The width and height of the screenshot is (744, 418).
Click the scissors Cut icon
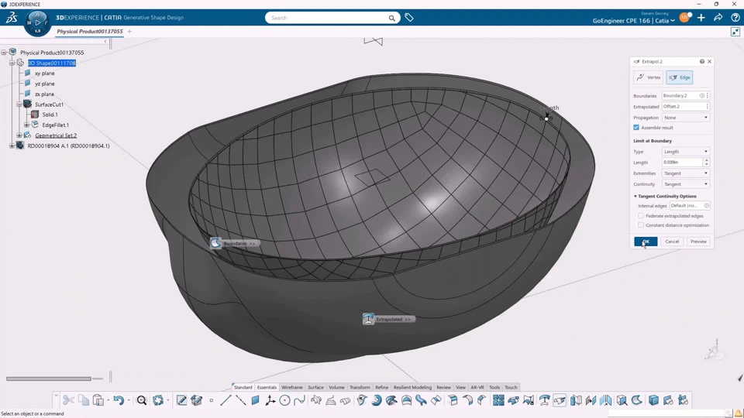pyautogui.click(x=68, y=400)
